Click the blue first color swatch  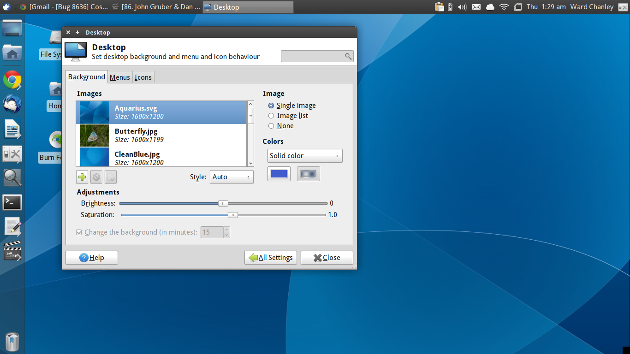[279, 174]
